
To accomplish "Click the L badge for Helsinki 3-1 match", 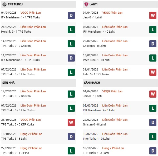I will click(x=71, y=29).
